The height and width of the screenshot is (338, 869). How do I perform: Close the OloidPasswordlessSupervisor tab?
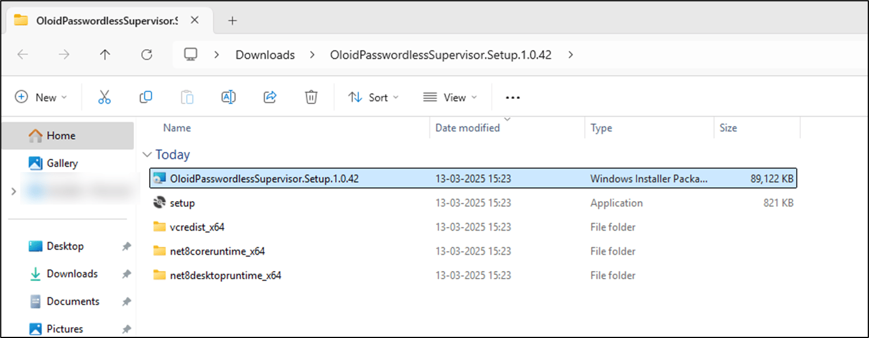pyautogui.click(x=195, y=20)
